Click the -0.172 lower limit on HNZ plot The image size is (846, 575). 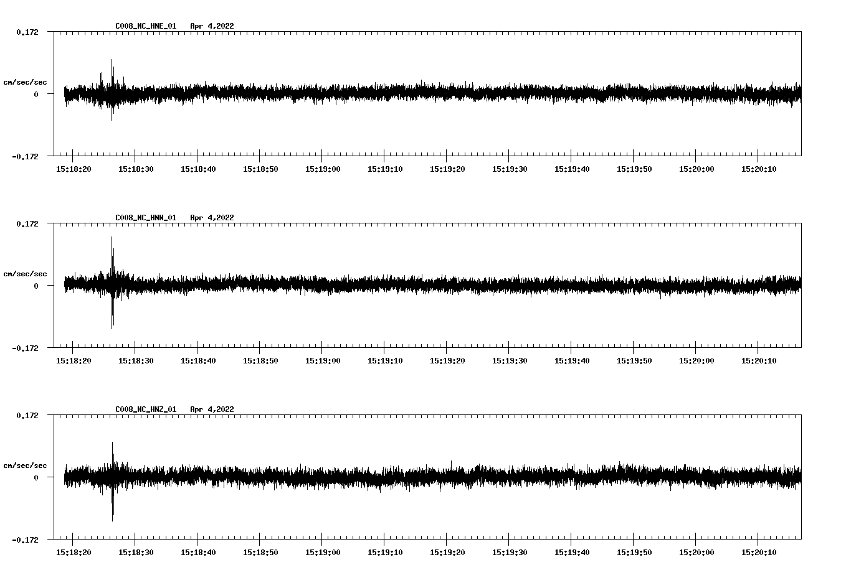click(25, 540)
